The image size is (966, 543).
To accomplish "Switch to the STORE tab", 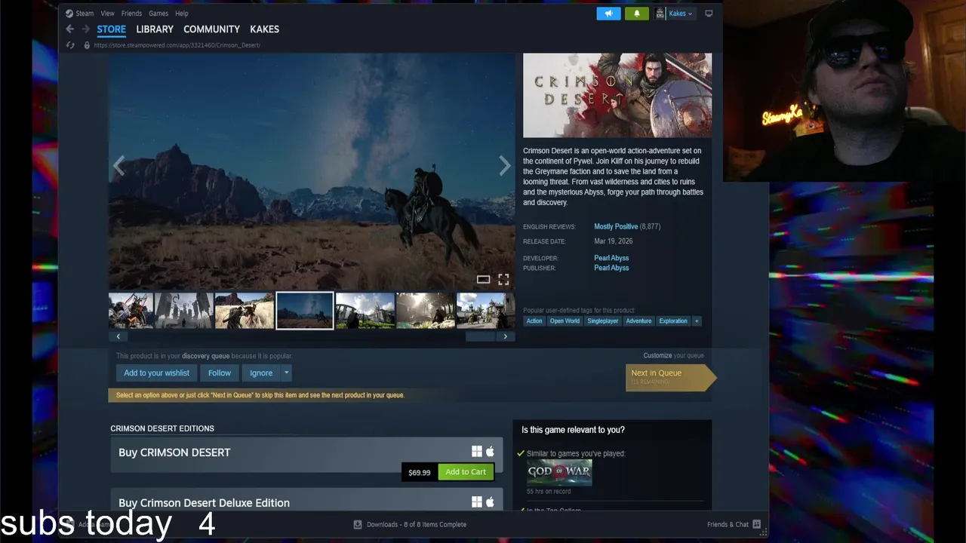I will 111,29.
